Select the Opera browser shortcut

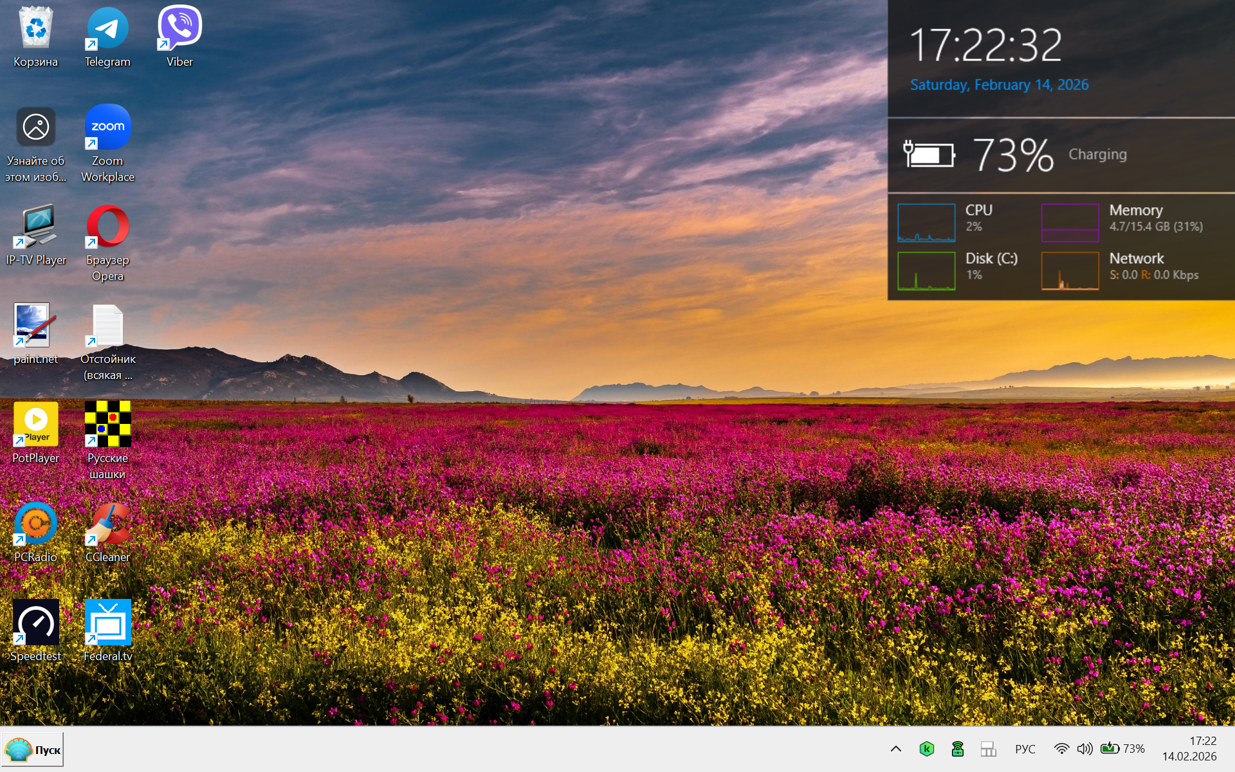point(107,227)
